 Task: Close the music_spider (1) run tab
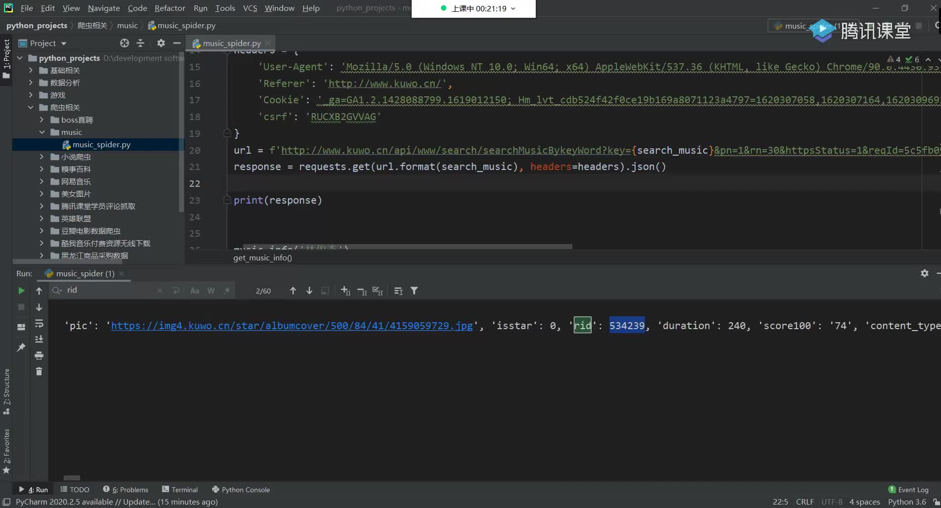[122, 273]
